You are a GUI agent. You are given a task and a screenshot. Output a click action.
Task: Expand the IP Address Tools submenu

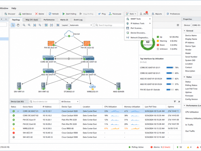tap(138, 23)
